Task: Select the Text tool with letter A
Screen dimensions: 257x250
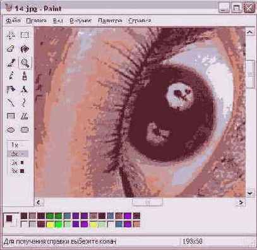Action: 25,89
